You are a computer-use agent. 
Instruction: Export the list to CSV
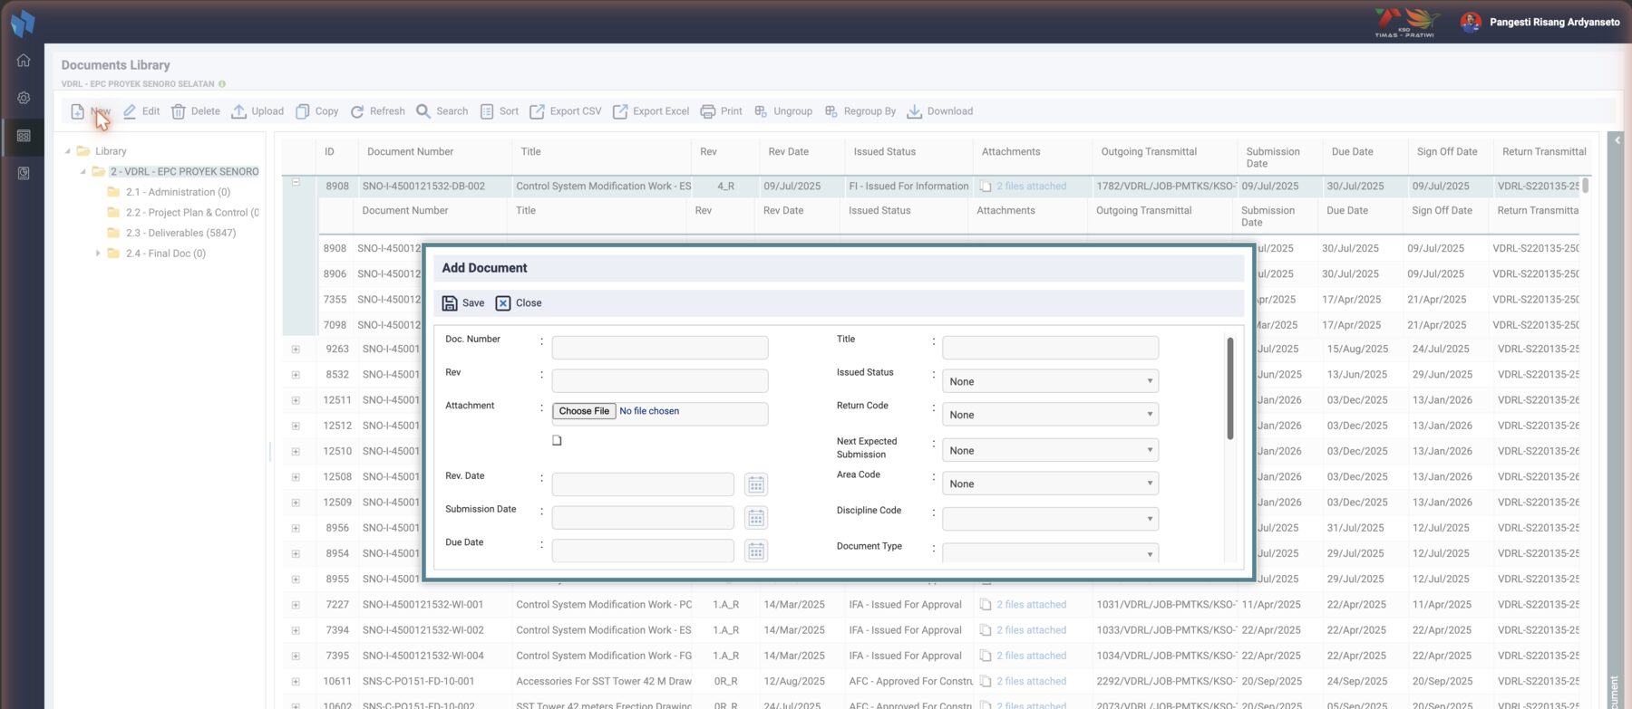[565, 111]
